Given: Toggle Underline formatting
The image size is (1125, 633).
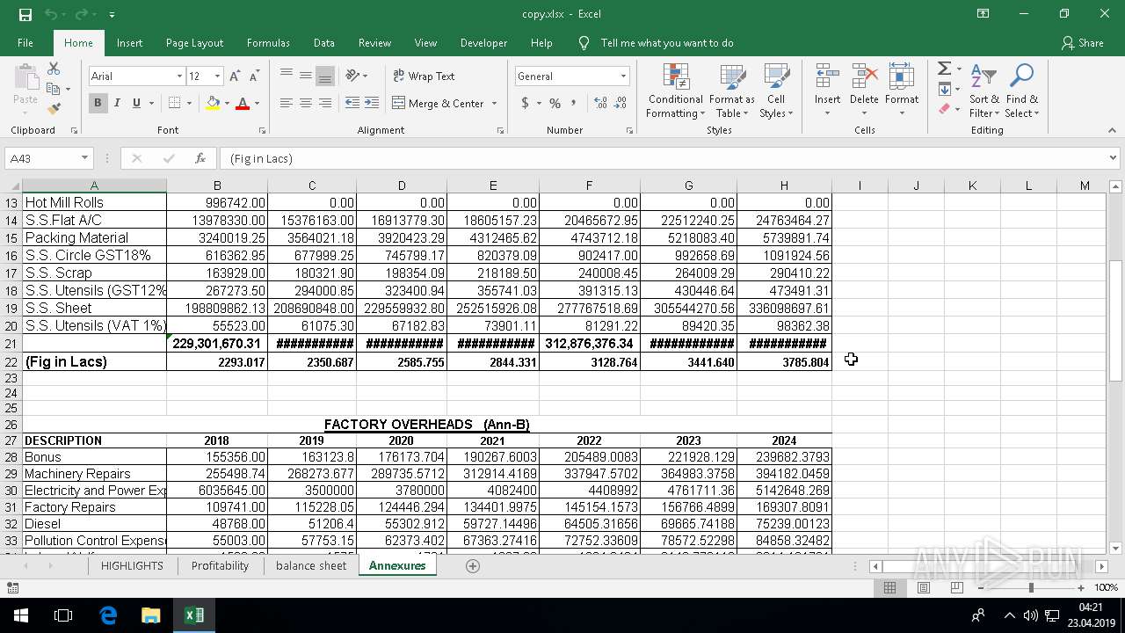Looking at the screenshot, I should click(x=136, y=103).
